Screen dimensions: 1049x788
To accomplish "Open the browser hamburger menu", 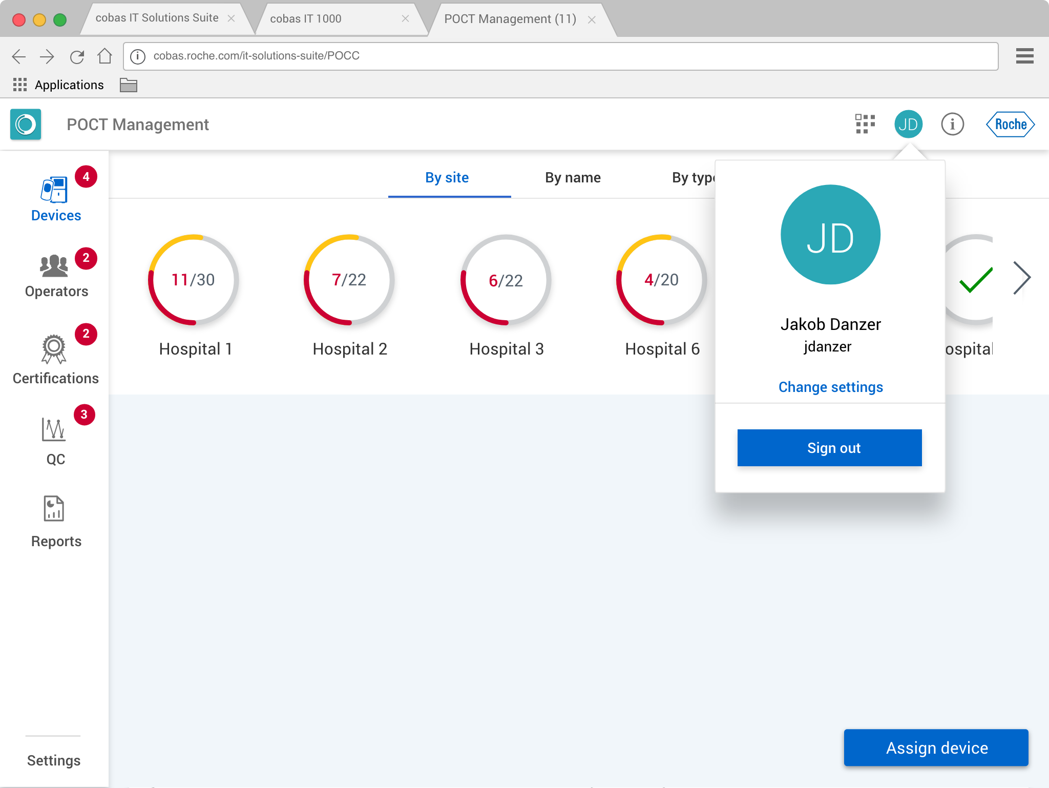I will point(1024,56).
